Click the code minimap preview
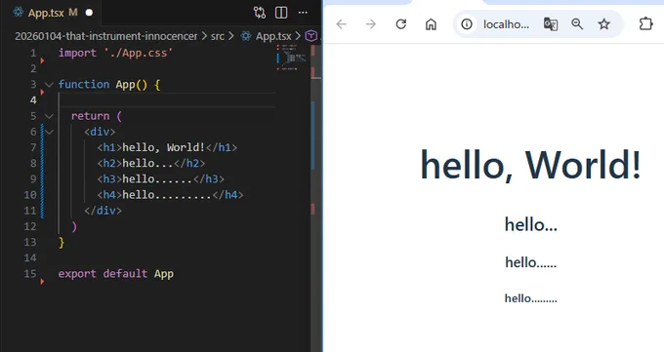 click(292, 58)
